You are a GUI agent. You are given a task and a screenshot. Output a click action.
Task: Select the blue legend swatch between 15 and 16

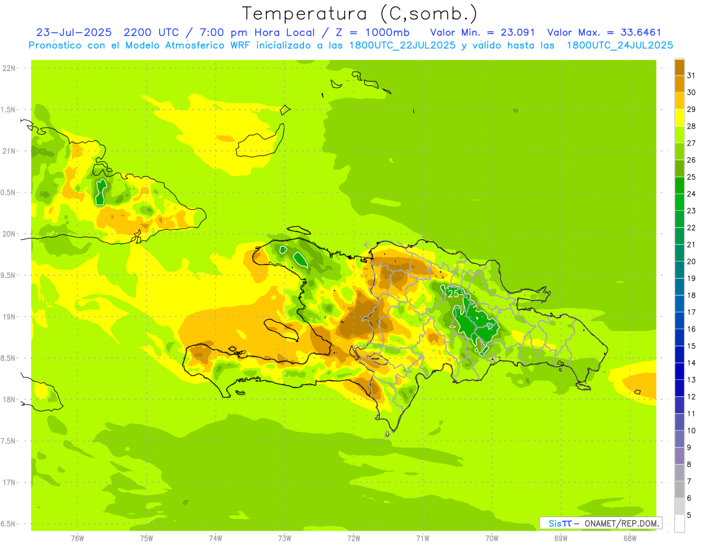coord(679,337)
